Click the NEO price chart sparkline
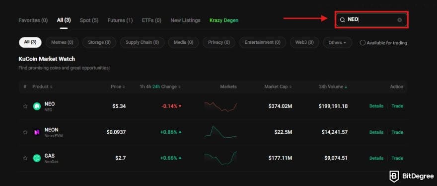This screenshot has width=437, height=186. pyautogui.click(x=220, y=107)
